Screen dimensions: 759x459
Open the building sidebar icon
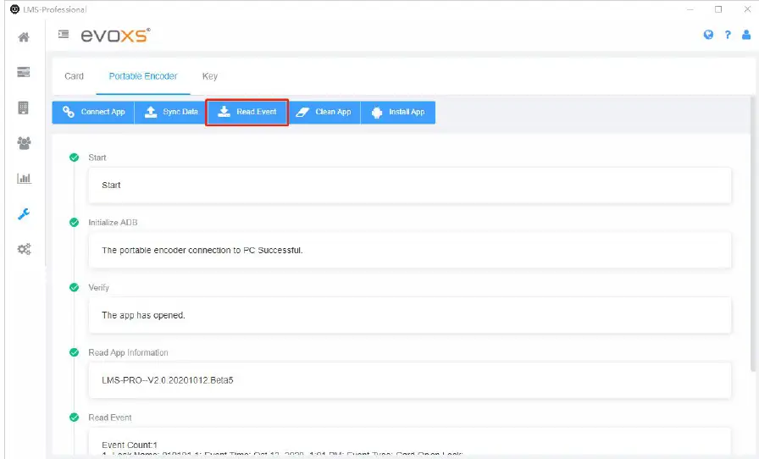[x=23, y=108]
